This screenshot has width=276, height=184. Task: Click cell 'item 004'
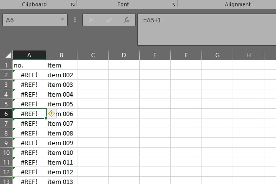[61, 94]
